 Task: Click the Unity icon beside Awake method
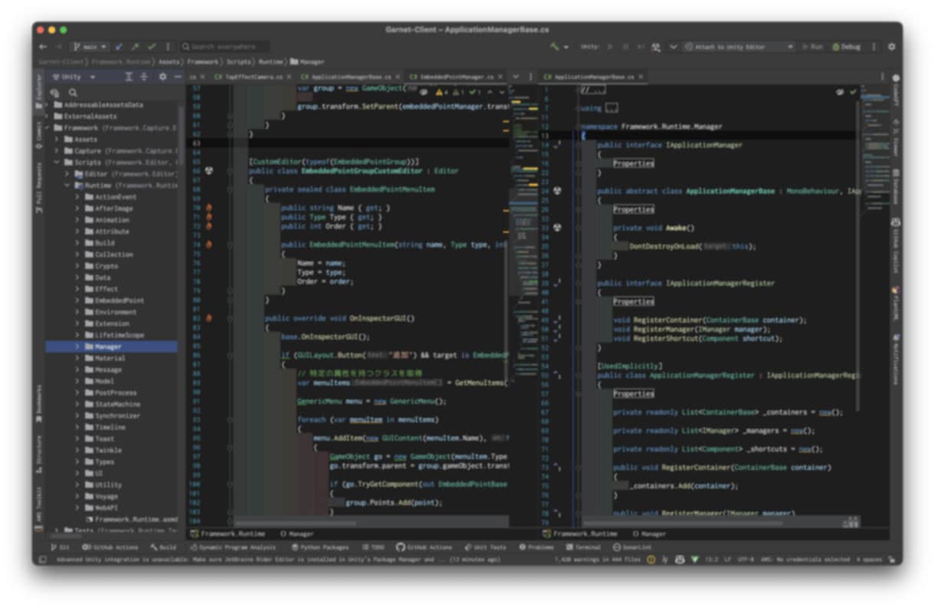557,228
